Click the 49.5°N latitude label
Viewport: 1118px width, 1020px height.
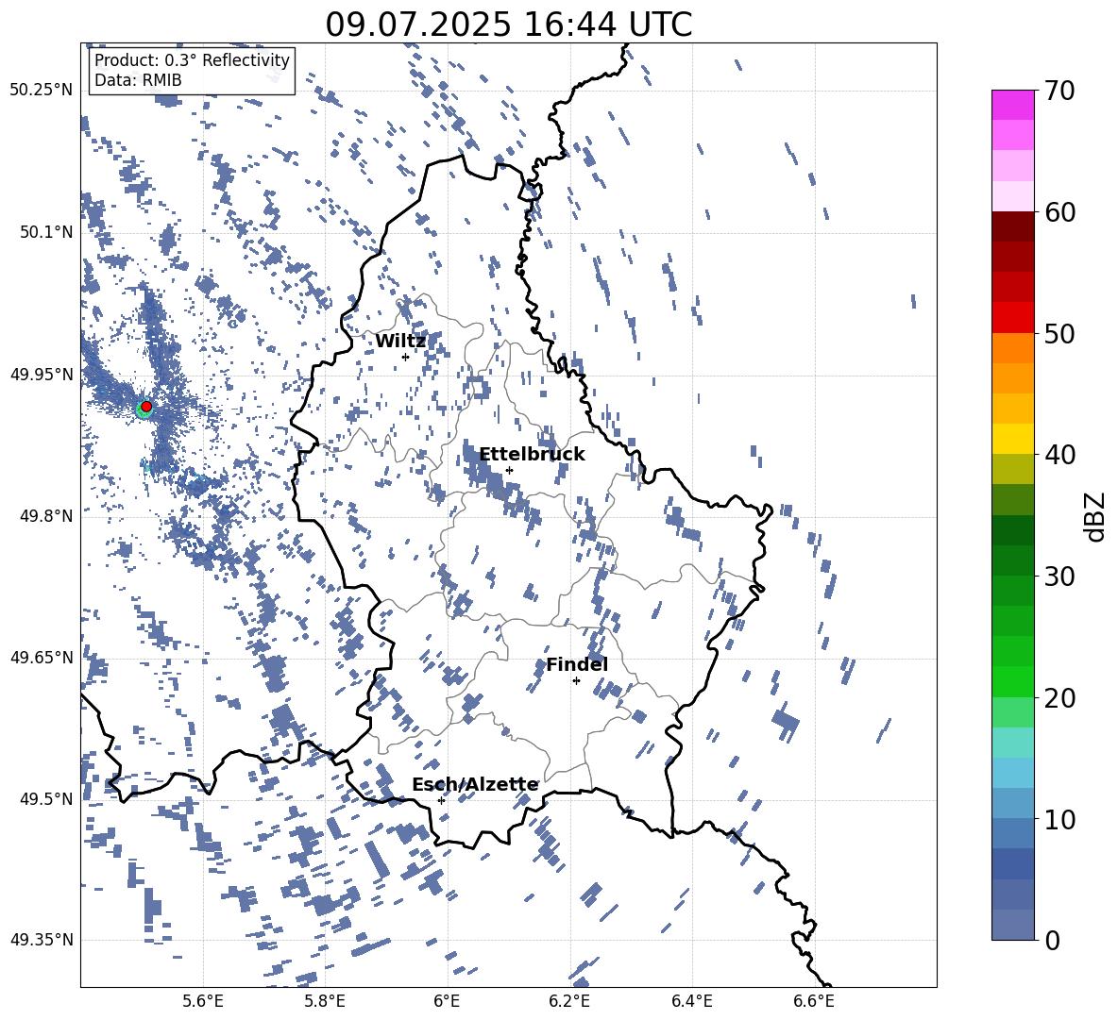[x=45, y=798]
